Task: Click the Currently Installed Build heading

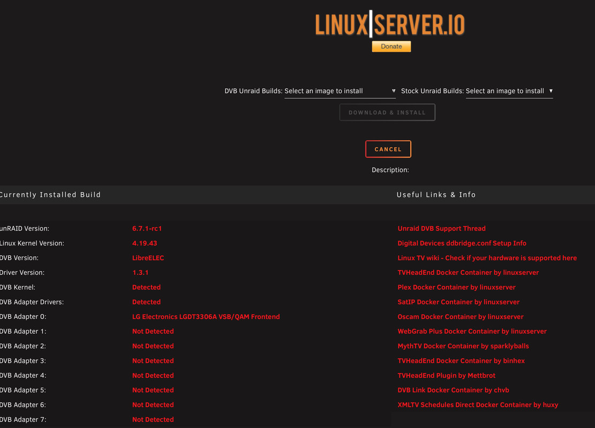Action: coord(50,195)
